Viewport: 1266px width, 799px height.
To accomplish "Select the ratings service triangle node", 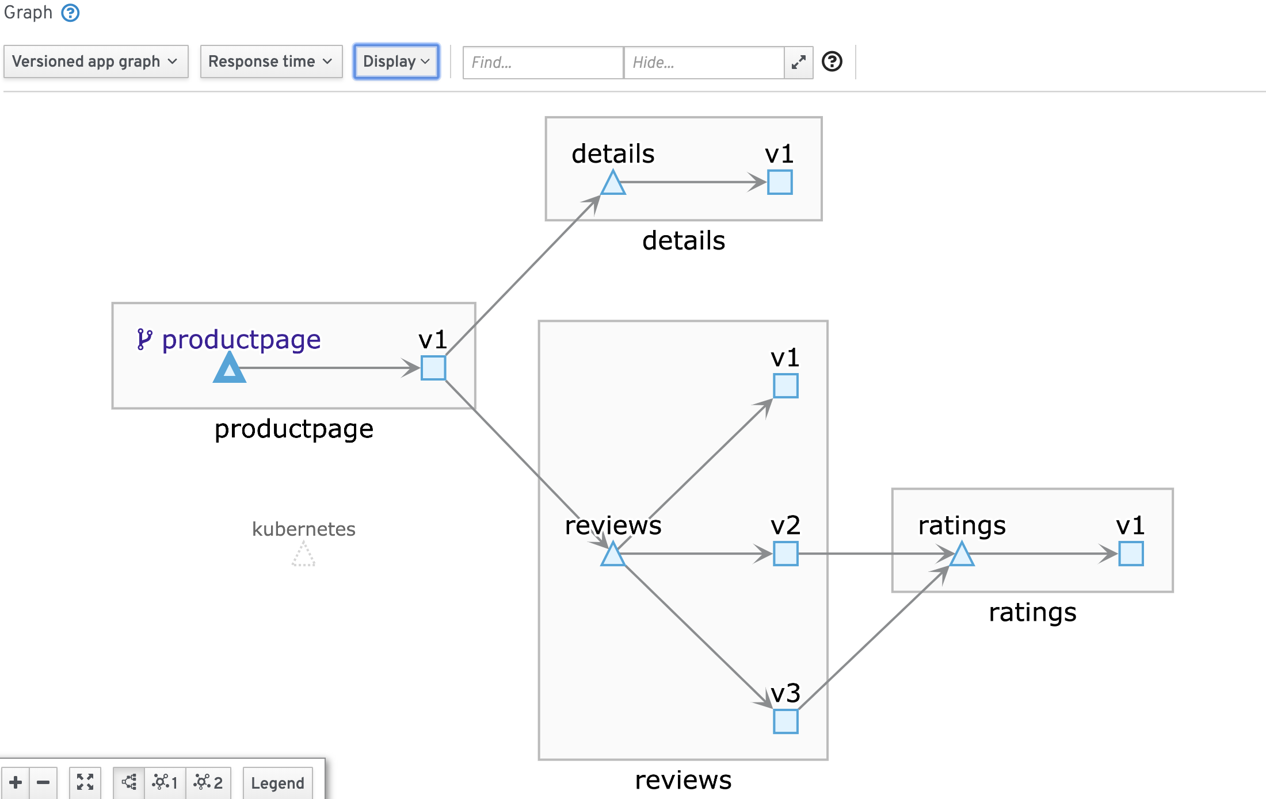I will click(x=962, y=555).
